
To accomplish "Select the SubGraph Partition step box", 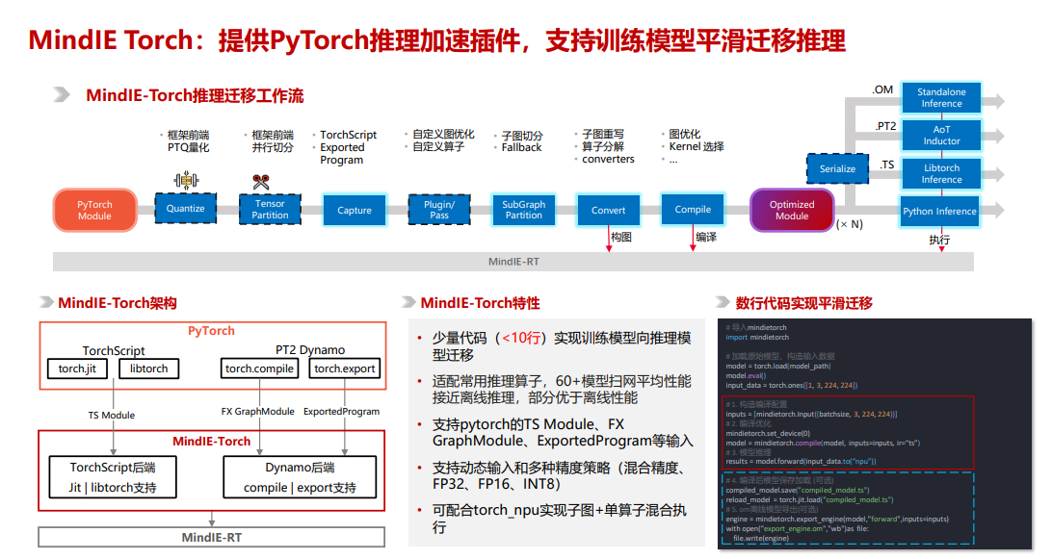I will pyautogui.click(x=523, y=210).
